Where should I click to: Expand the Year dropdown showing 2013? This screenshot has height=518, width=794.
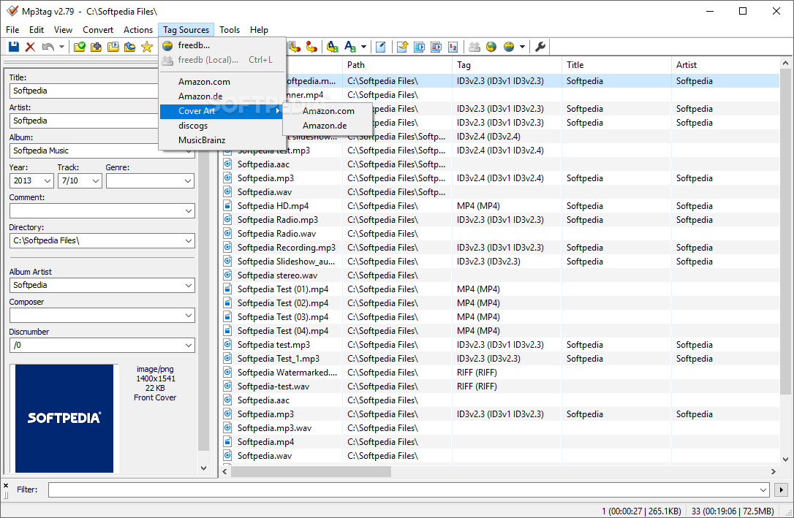(x=47, y=180)
